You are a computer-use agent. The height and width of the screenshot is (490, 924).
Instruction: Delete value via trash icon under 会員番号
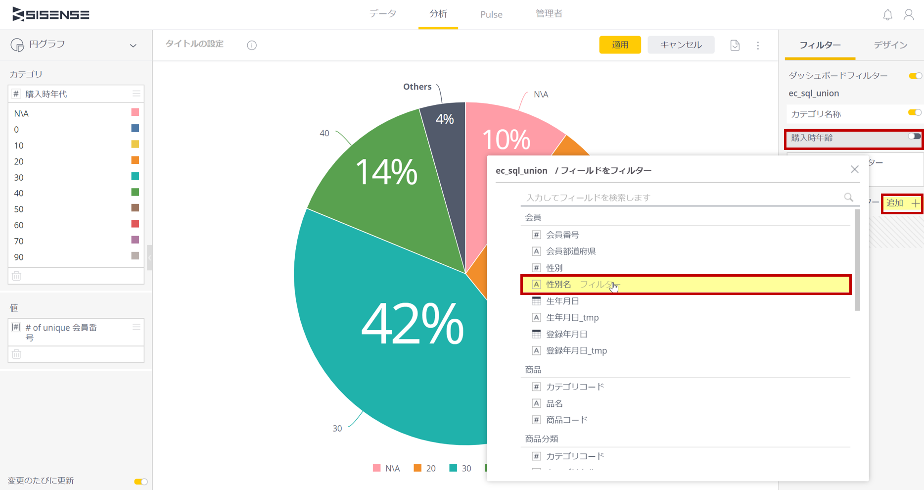[x=16, y=354]
